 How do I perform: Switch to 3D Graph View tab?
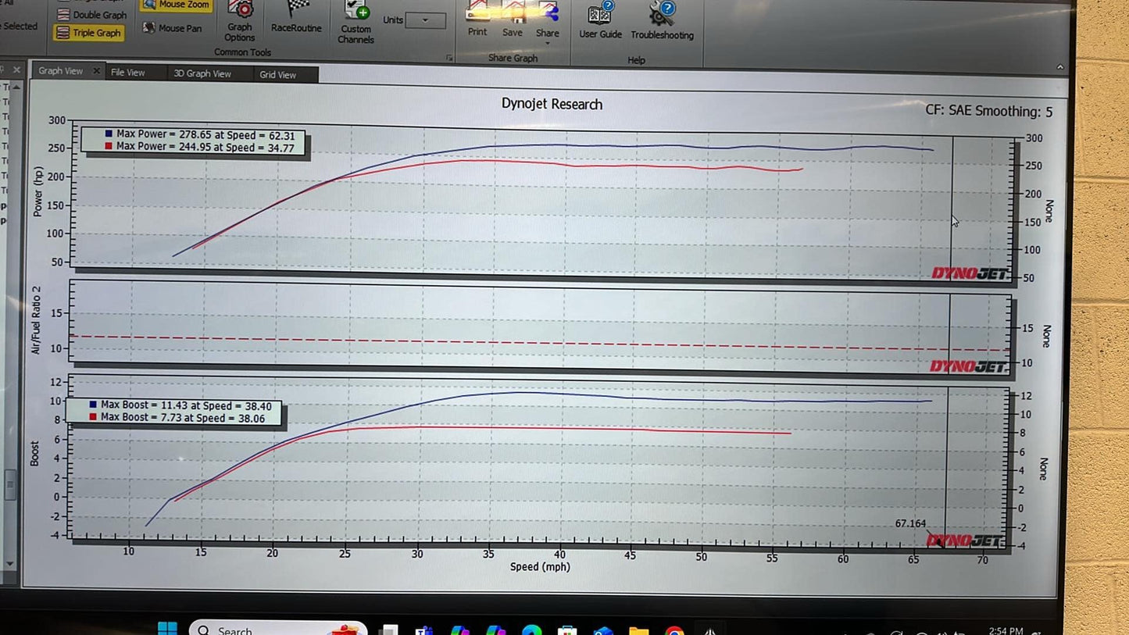[x=202, y=73]
